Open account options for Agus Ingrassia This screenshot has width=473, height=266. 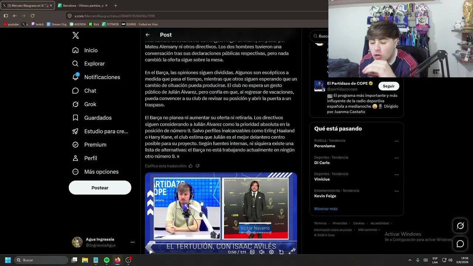point(132,242)
